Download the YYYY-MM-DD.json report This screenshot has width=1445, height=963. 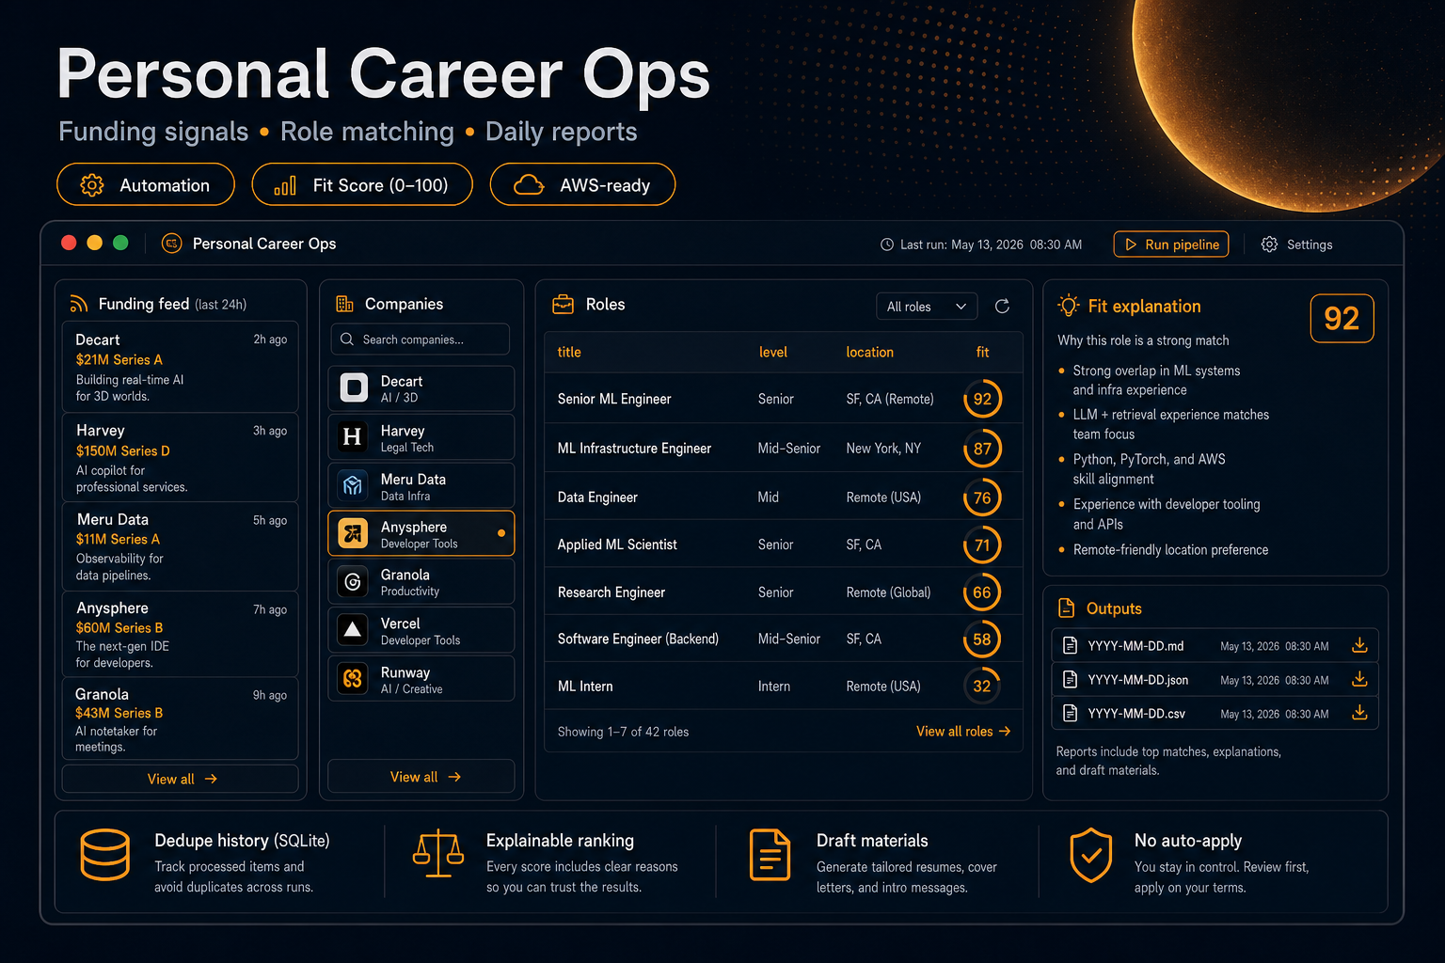tap(1359, 679)
